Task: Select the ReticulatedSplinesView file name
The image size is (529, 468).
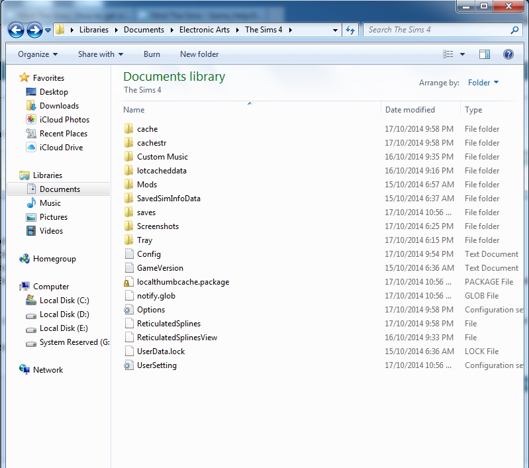Action: pos(177,338)
